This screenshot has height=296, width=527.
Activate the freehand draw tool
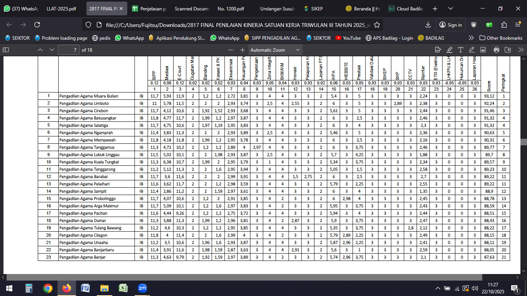[471, 50]
